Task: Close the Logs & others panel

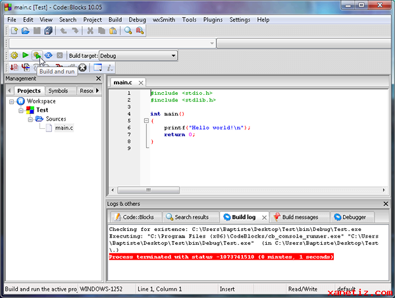Action: click(386, 204)
